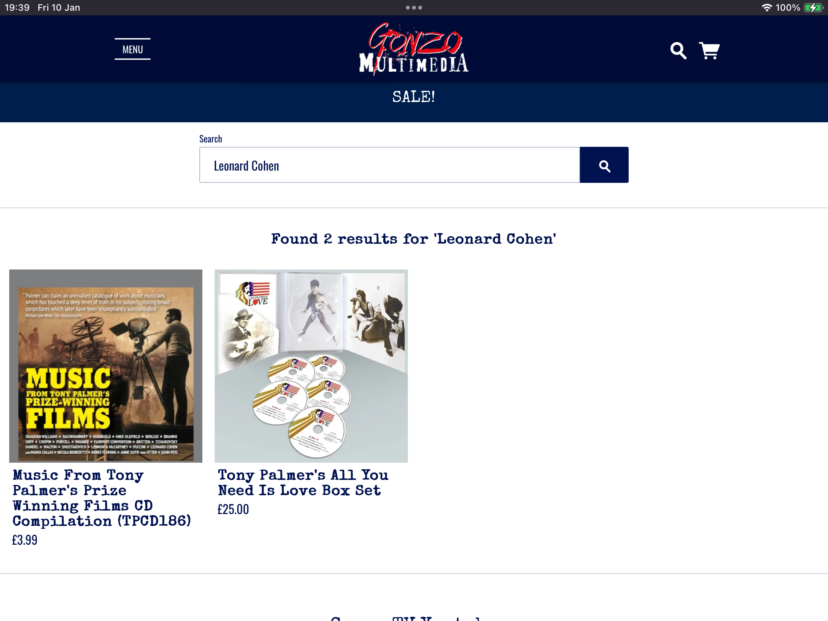Click the blue search submit button
The width and height of the screenshot is (828, 621).
coord(604,165)
